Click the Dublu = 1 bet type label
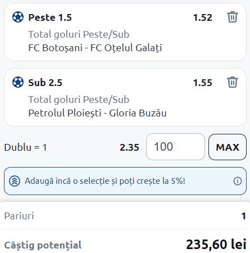 (x=25, y=147)
